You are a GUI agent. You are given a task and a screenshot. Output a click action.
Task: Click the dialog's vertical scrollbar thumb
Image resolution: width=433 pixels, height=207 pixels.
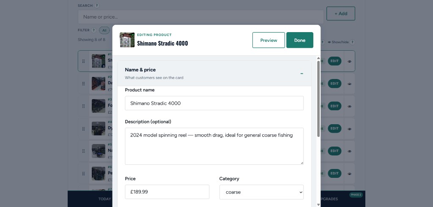tap(318, 99)
